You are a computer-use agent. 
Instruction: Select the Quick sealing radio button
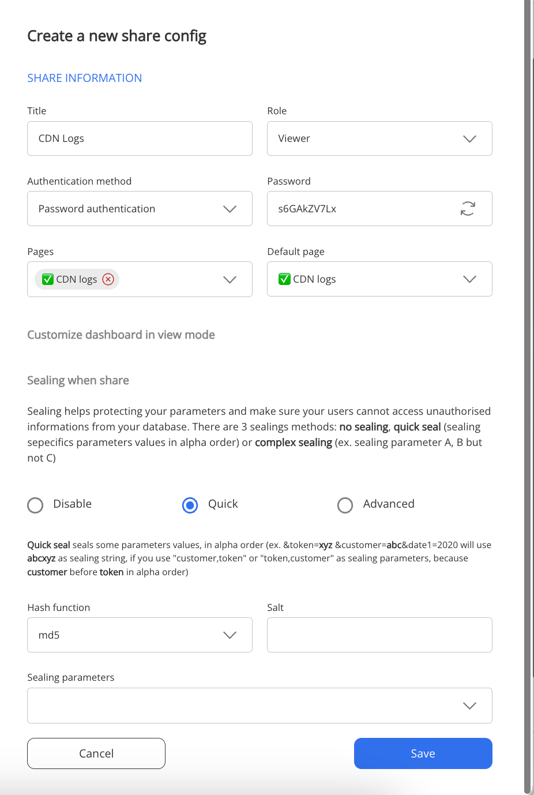point(190,505)
